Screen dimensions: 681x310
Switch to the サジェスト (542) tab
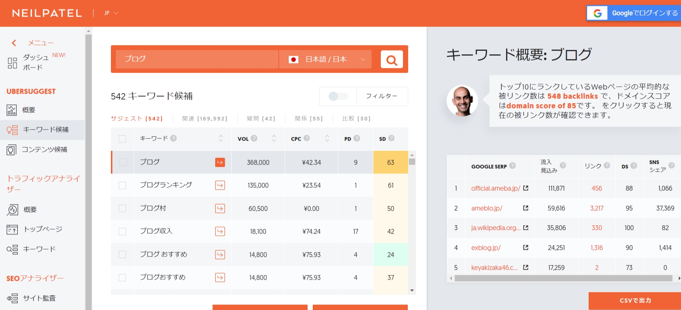coord(137,118)
